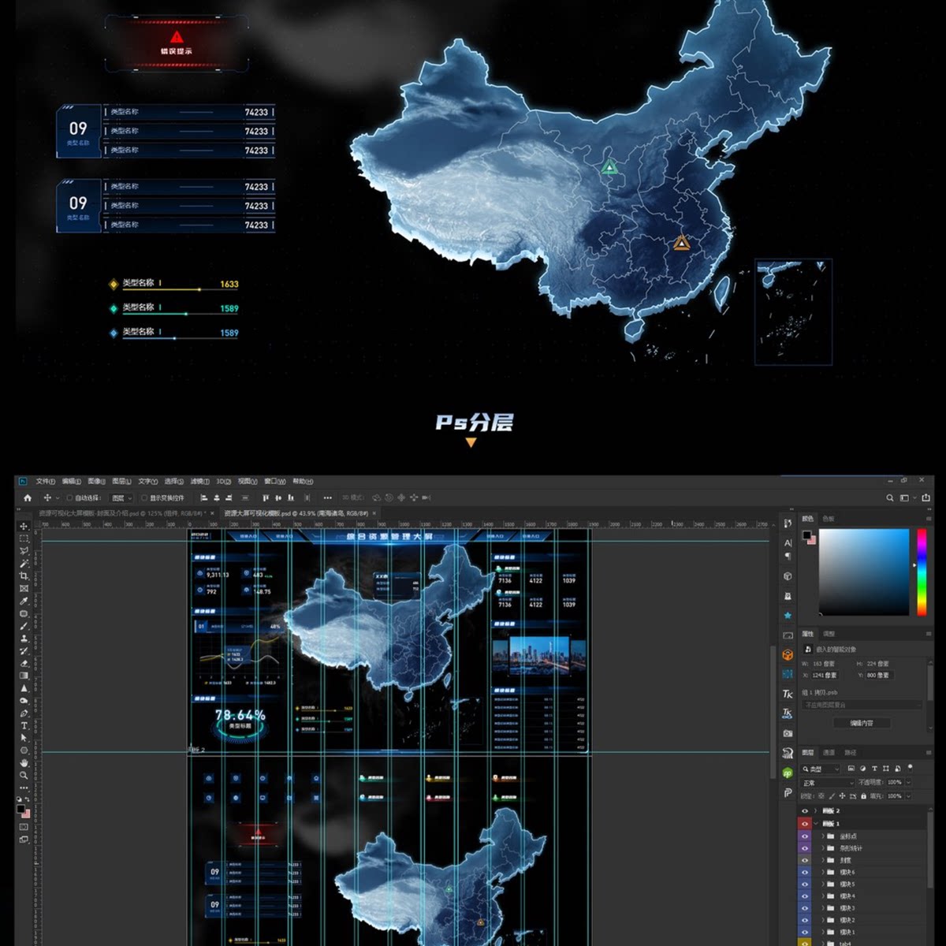Open the 滤镜 menu
Viewport: 946px width, 946px height.
199,481
